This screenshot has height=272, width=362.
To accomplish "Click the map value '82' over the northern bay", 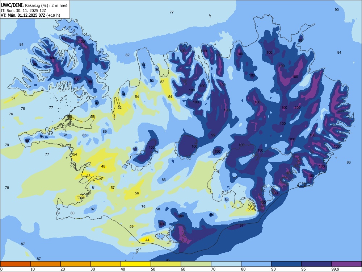I will coord(127,55).
